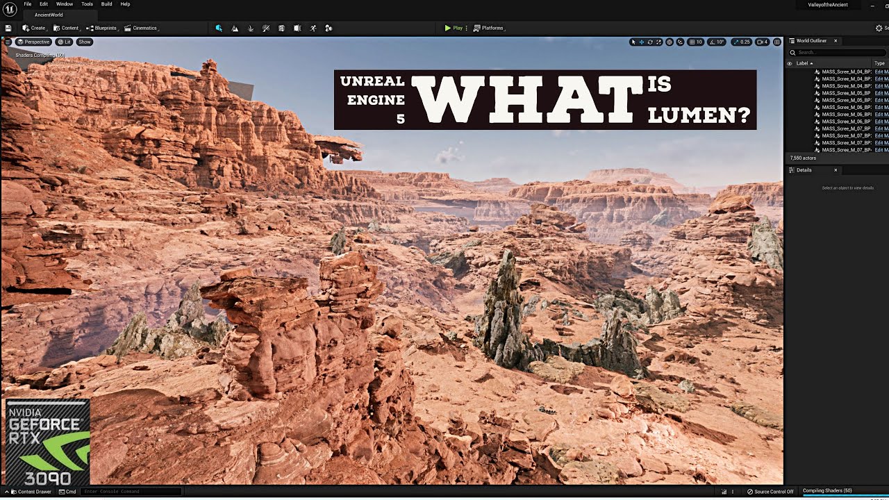Viewport: 889px width, 500px height.
Task: Toggle visibility eye column in outliner
Action: click(789, 63)
